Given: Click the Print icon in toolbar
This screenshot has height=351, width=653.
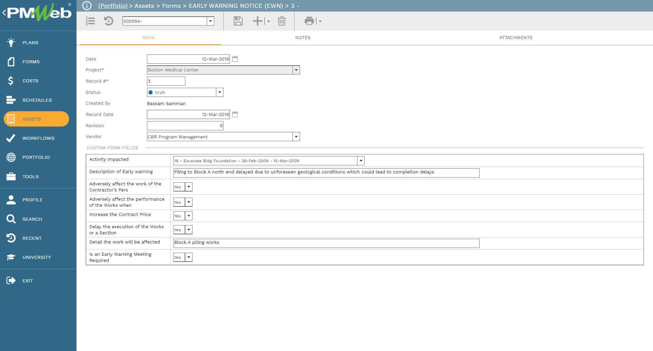Looking at the screenshot, I should pos(309,21).
